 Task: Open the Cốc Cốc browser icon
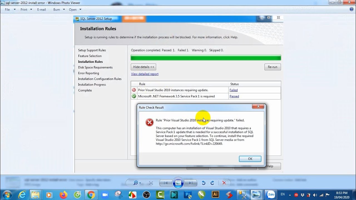coord(77,195)
